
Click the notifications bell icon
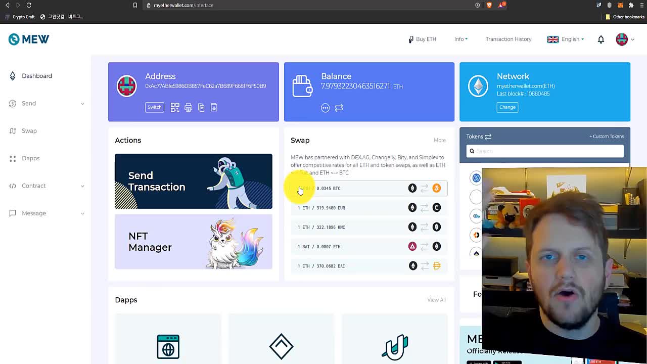click(x=601, y=39)
